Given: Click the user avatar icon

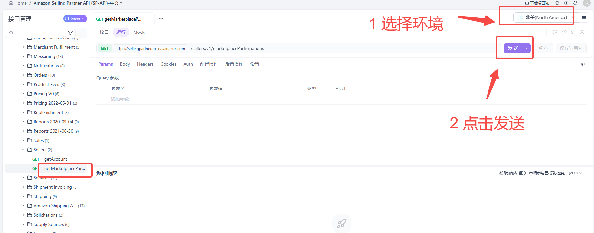Looking at the screenshot, I should click(x=587, y=3).
